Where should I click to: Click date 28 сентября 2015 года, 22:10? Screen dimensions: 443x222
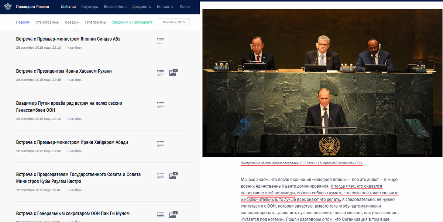[x=38, y=119]
